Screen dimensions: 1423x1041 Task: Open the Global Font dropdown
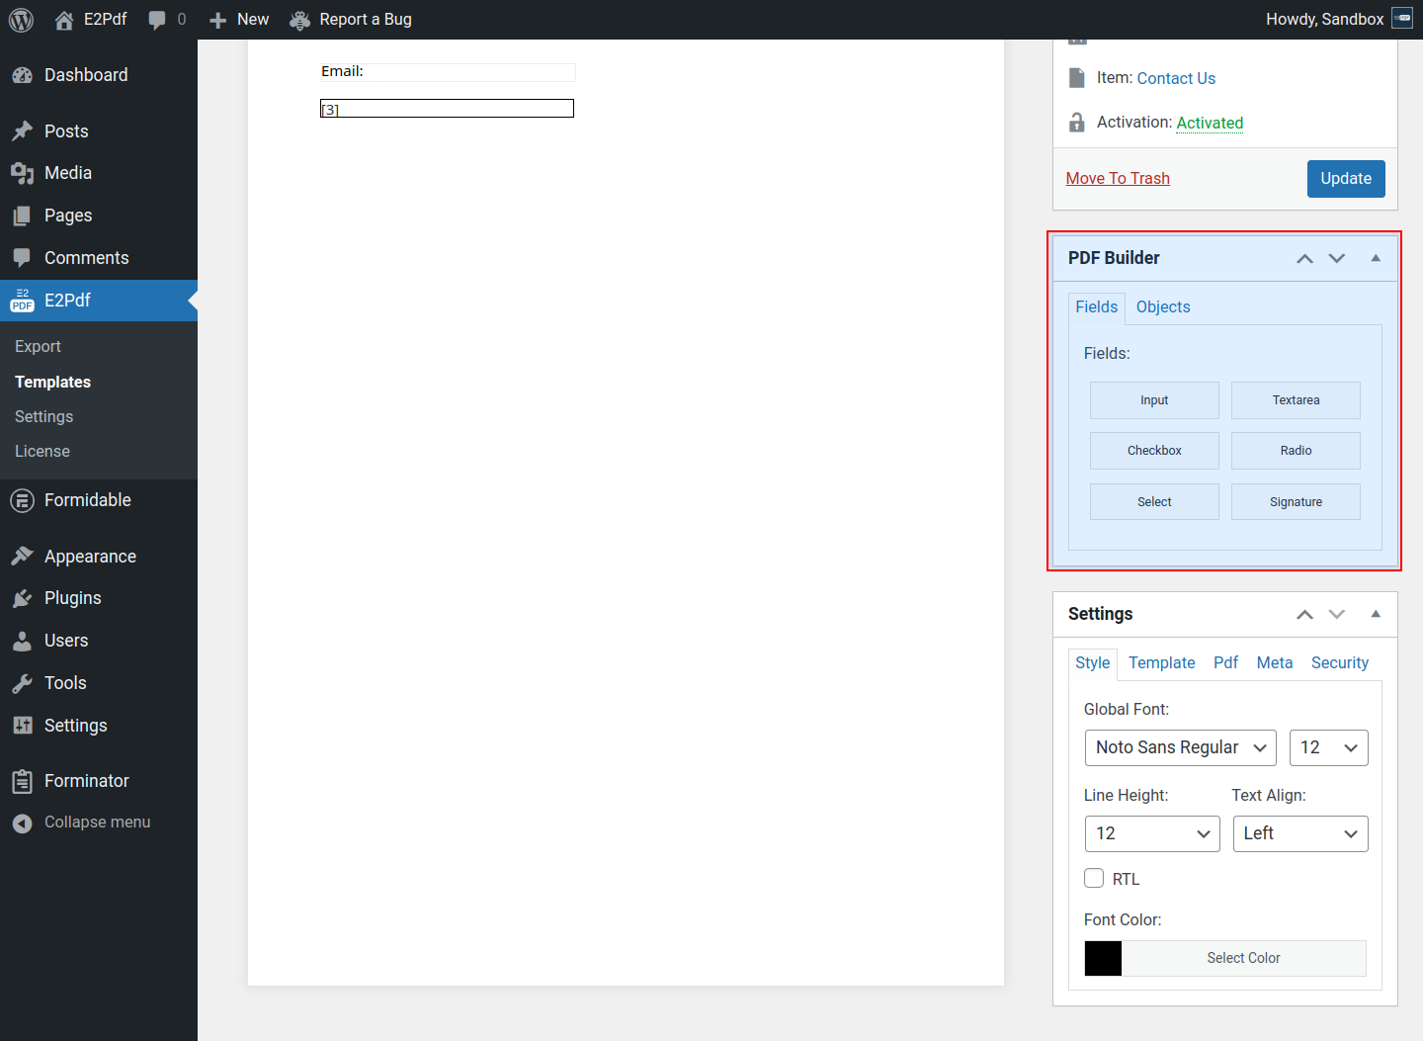(1180, 747)
